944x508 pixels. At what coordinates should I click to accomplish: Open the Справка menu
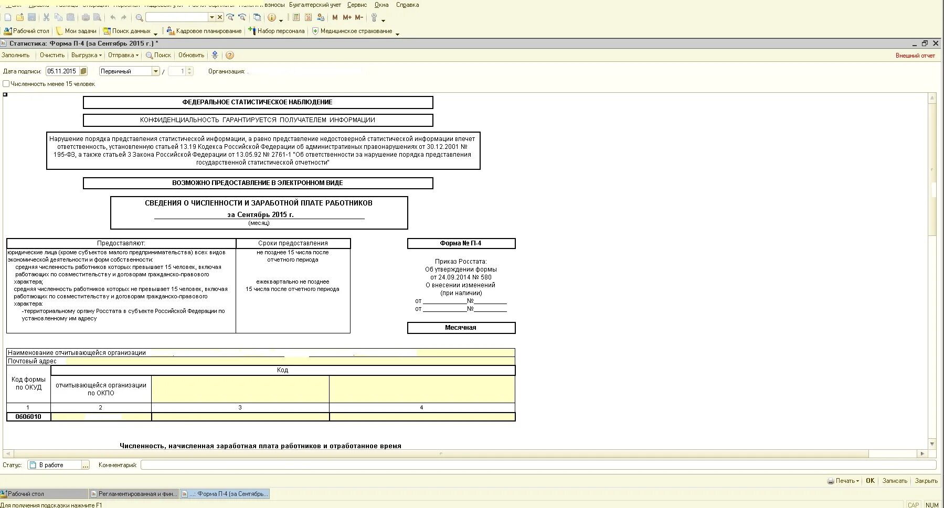(x=407, y=5)
